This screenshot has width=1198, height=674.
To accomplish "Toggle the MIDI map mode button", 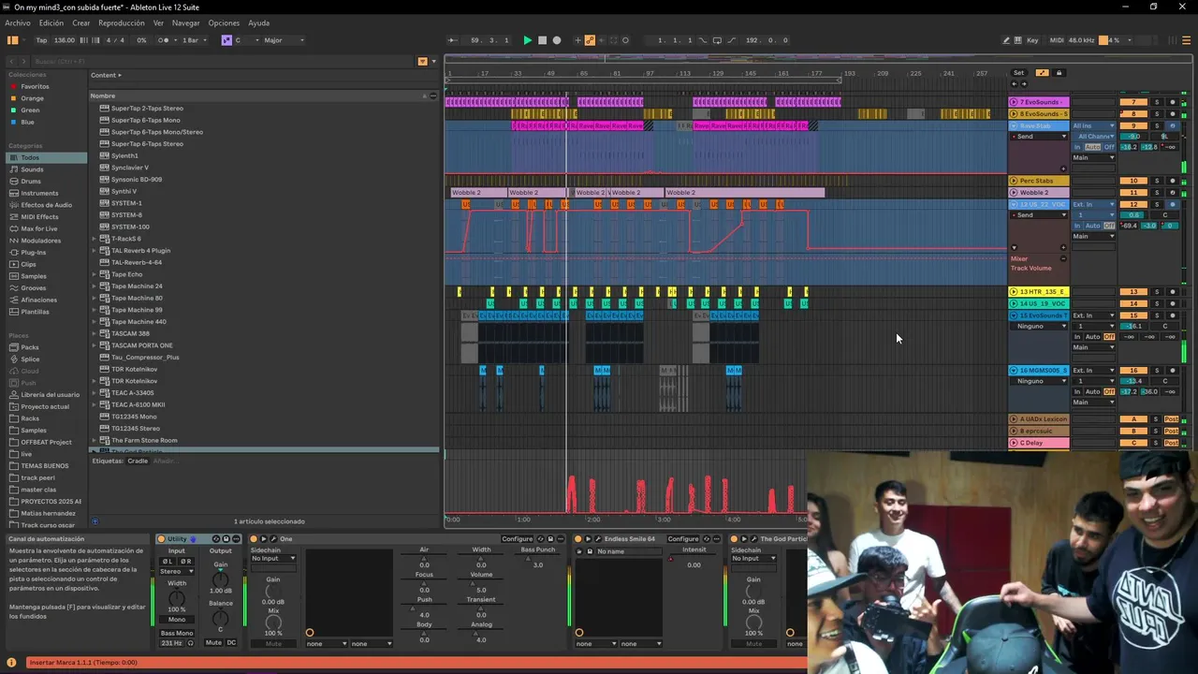I will click(1057, 40).
